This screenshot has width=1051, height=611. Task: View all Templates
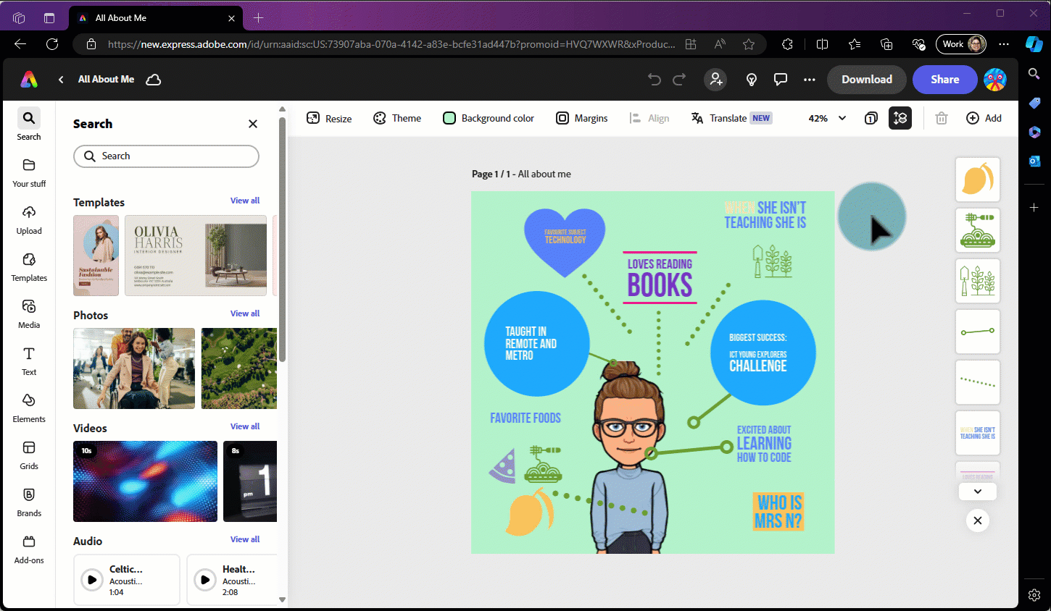[245, 201]
